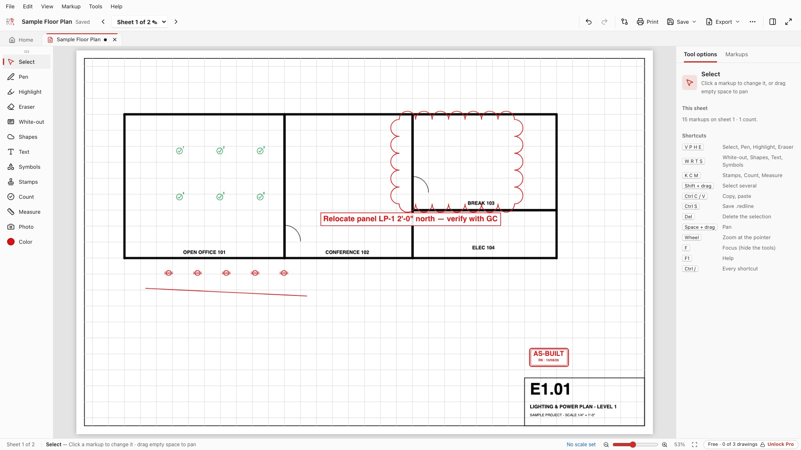Activate the Eraser tool
The image size is (801, 450).
coord(26,107)
